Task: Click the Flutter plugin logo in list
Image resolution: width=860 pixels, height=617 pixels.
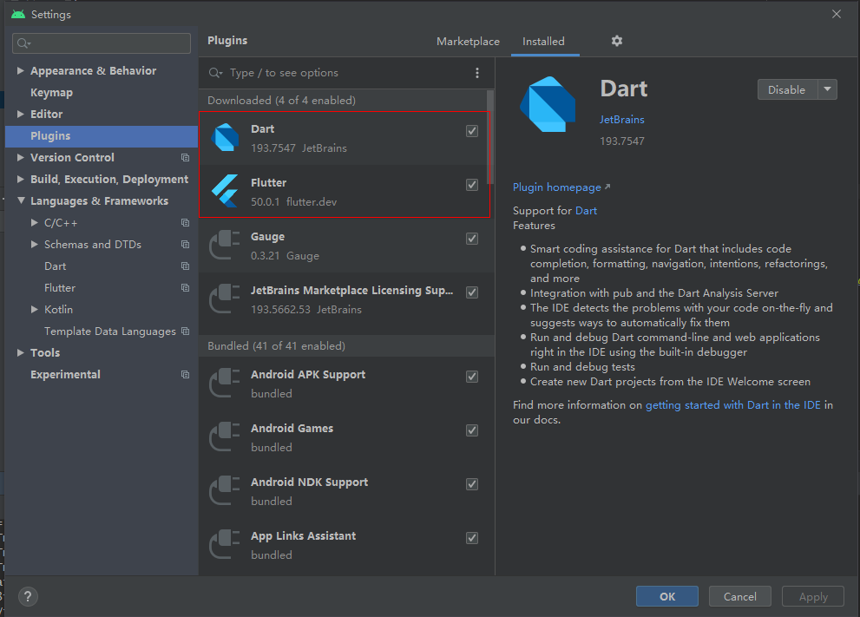Action: click(x=226, y=192)
